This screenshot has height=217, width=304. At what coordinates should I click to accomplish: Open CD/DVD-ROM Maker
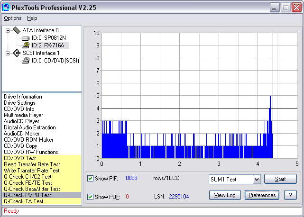pyautogui.click(x=28, y=140)
